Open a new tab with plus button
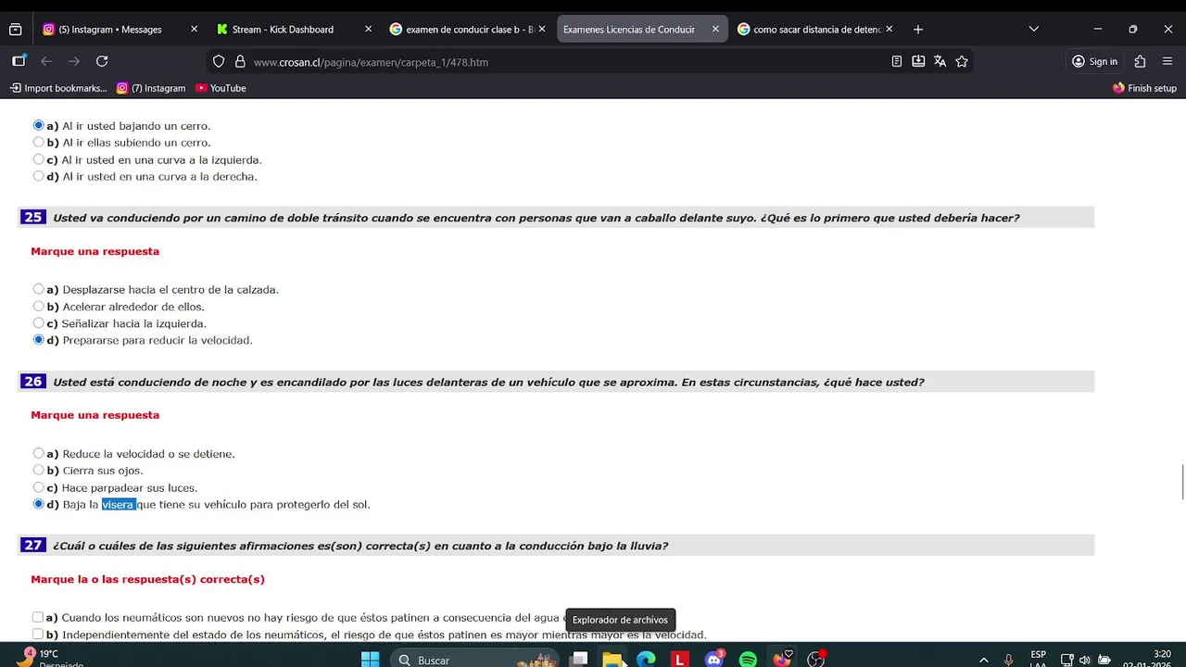The height and width of the screenshot is (667, 1186). [x=918, y=30]
